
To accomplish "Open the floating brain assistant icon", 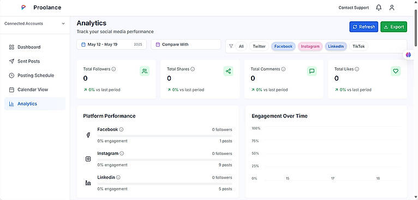I will [408, 55].
